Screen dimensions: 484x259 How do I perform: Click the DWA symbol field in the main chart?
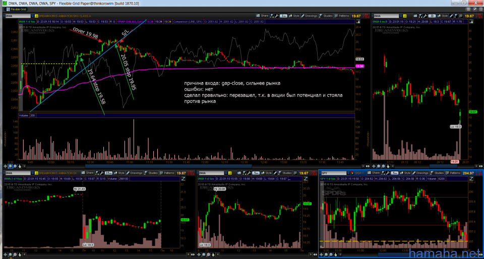18,16
